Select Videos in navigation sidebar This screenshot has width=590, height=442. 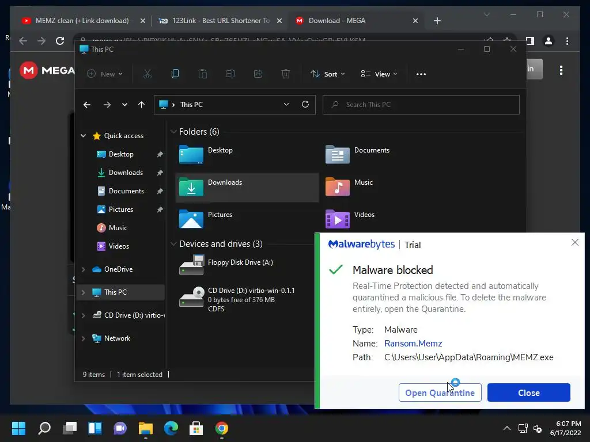tap(119, 246)
